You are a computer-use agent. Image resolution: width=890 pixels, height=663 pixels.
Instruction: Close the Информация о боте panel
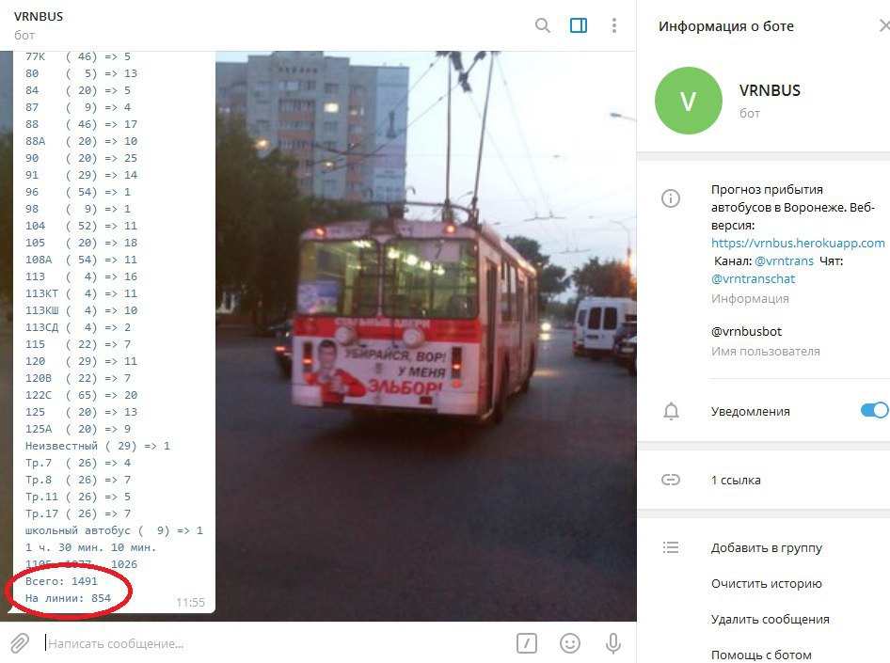(x=884, y=26)
